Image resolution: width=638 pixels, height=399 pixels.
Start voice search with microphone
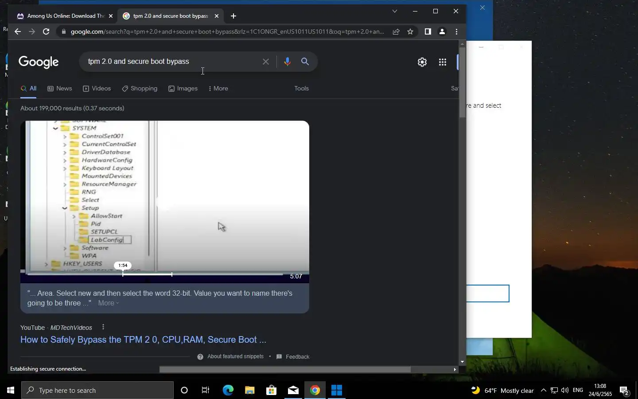[x=287, y=62]
